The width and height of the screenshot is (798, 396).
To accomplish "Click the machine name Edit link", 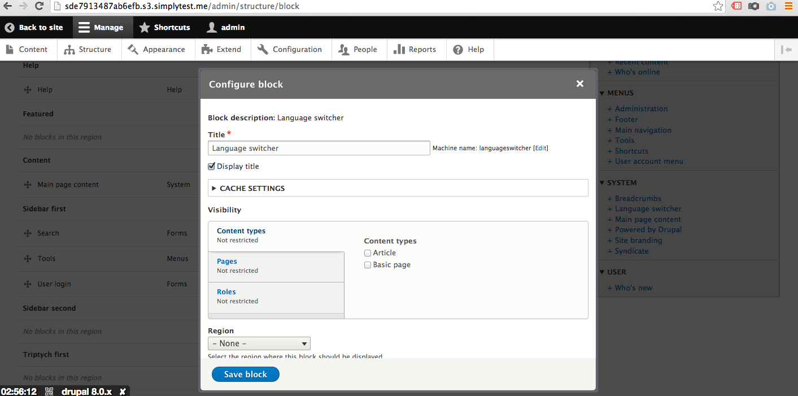I will point(540,148).
